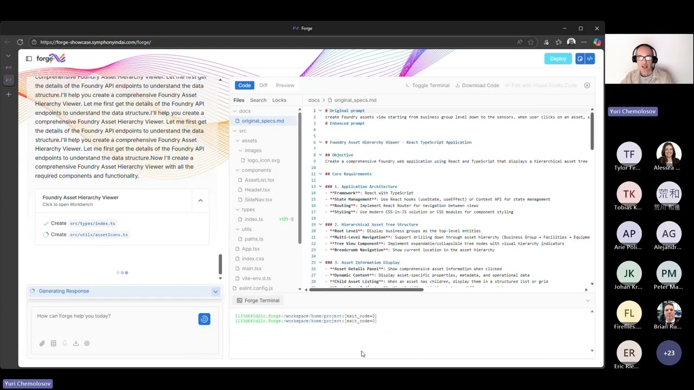Click Toggle Terminal
694x390 pixels.
428,85
